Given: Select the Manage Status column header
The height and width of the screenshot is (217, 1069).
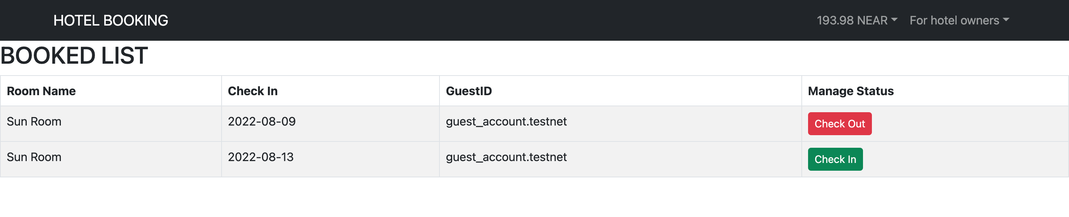Looking at the screenshot, I should pos(851,91).
